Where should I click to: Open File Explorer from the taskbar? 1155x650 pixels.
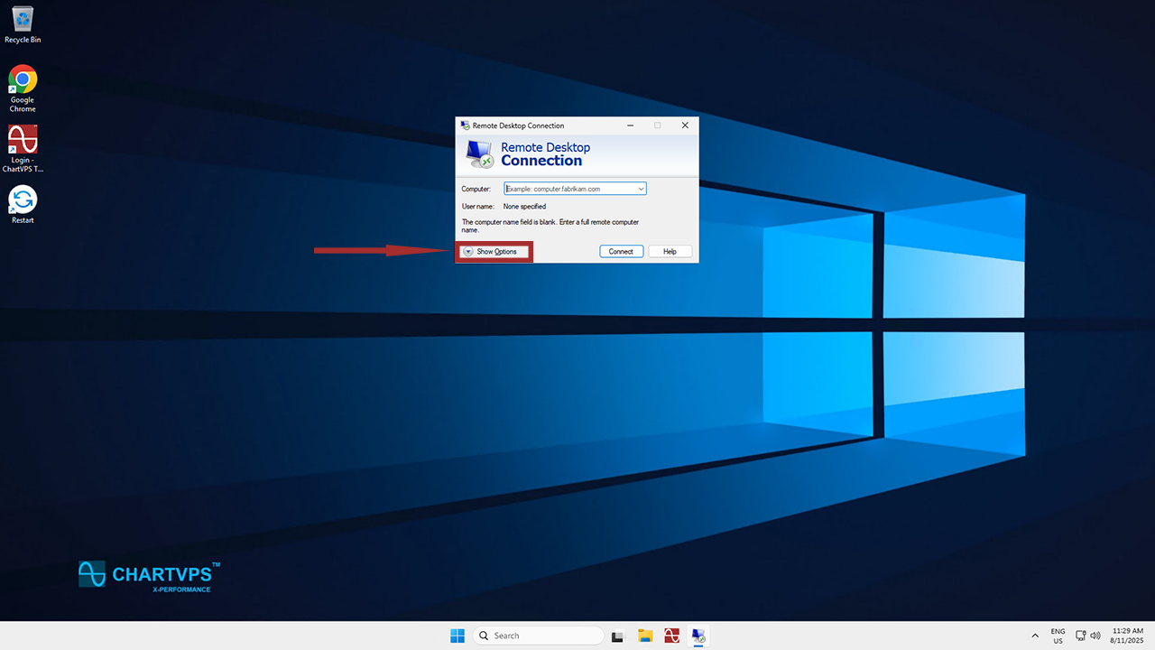pyautogui.click(x=645, y=636)
